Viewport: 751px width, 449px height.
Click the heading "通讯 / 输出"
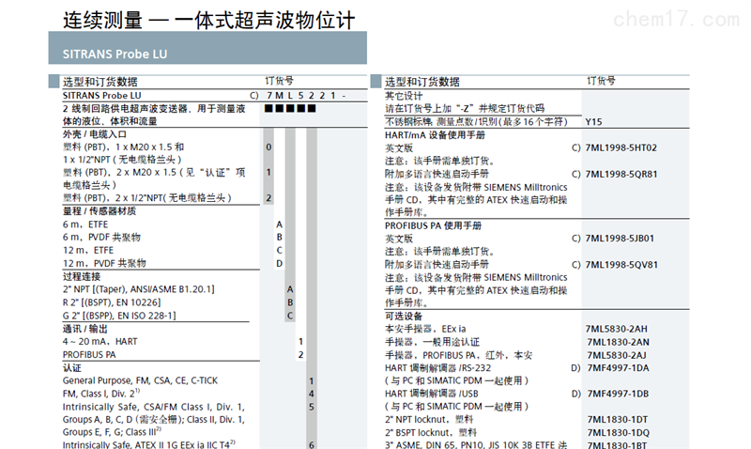point(85,329)
